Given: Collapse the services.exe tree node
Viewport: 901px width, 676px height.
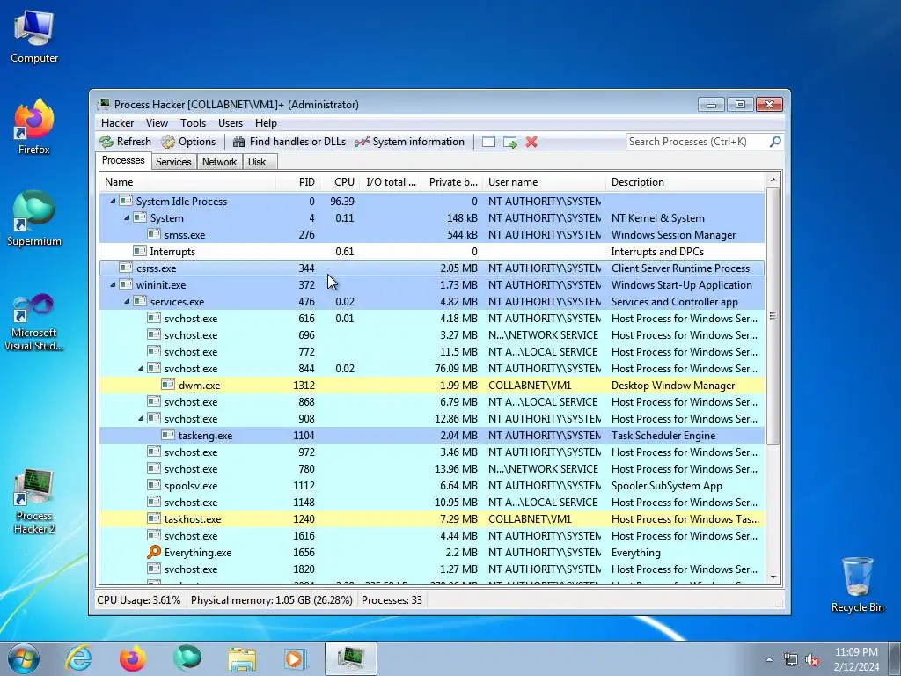Looking at the screenshot, I should click(x=127, y=301).
